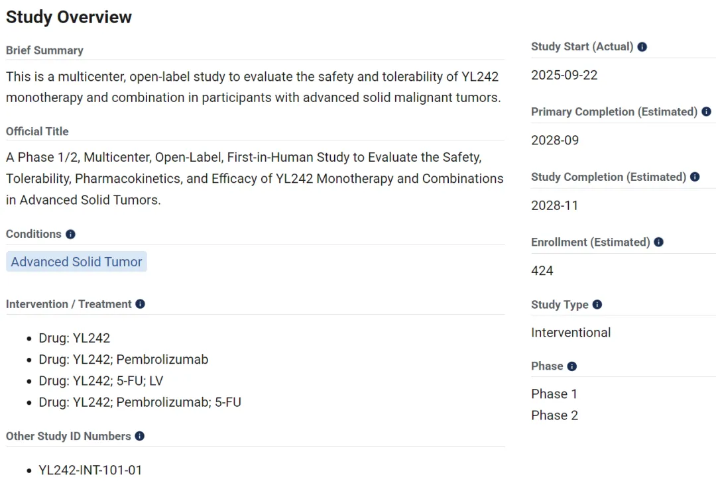Click info icon next to Enrollment (Estimated)

point(658,242)
